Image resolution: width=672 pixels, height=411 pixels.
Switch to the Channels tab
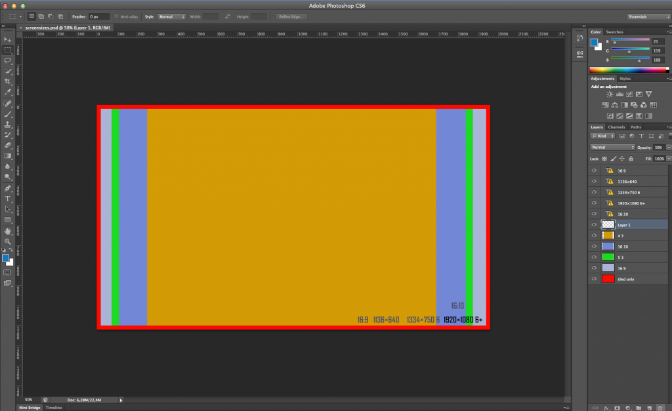point(616,127)
